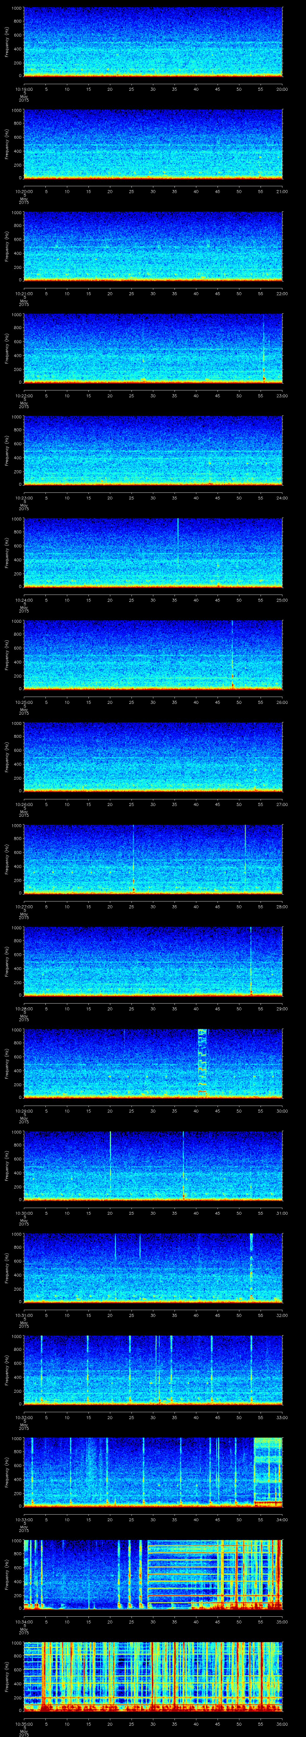Click 'Frequency (Hz)' axis label of the 10:19:00 panel
This screenshot has height=1737, width=306.
tap(7, 42)
